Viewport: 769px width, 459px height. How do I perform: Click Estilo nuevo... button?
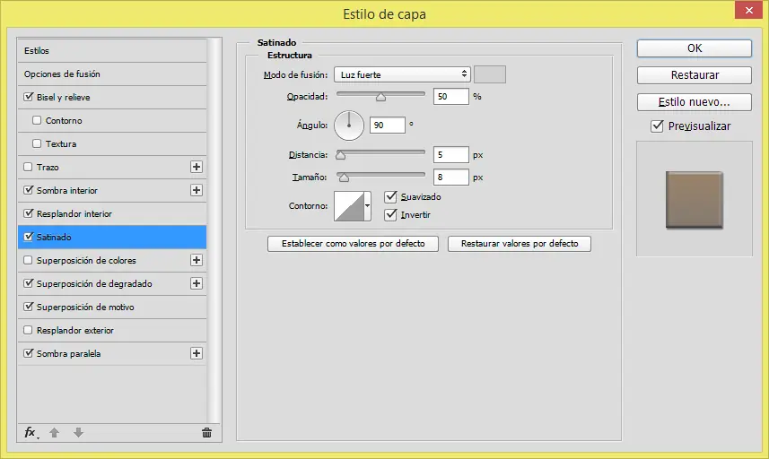(x=695, y=102)
